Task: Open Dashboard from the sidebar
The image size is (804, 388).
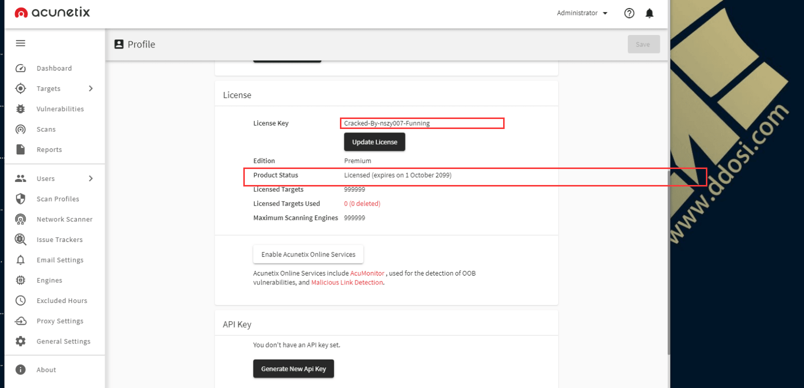Action: coord(54,68)
